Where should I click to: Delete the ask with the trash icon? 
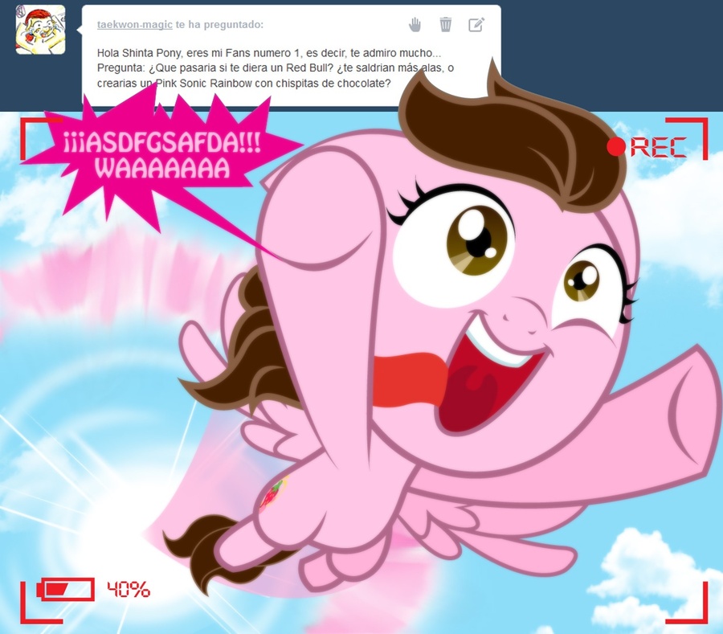tap(445, 24)
